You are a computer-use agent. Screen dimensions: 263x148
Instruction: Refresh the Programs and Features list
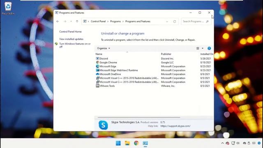click(175, 21)
